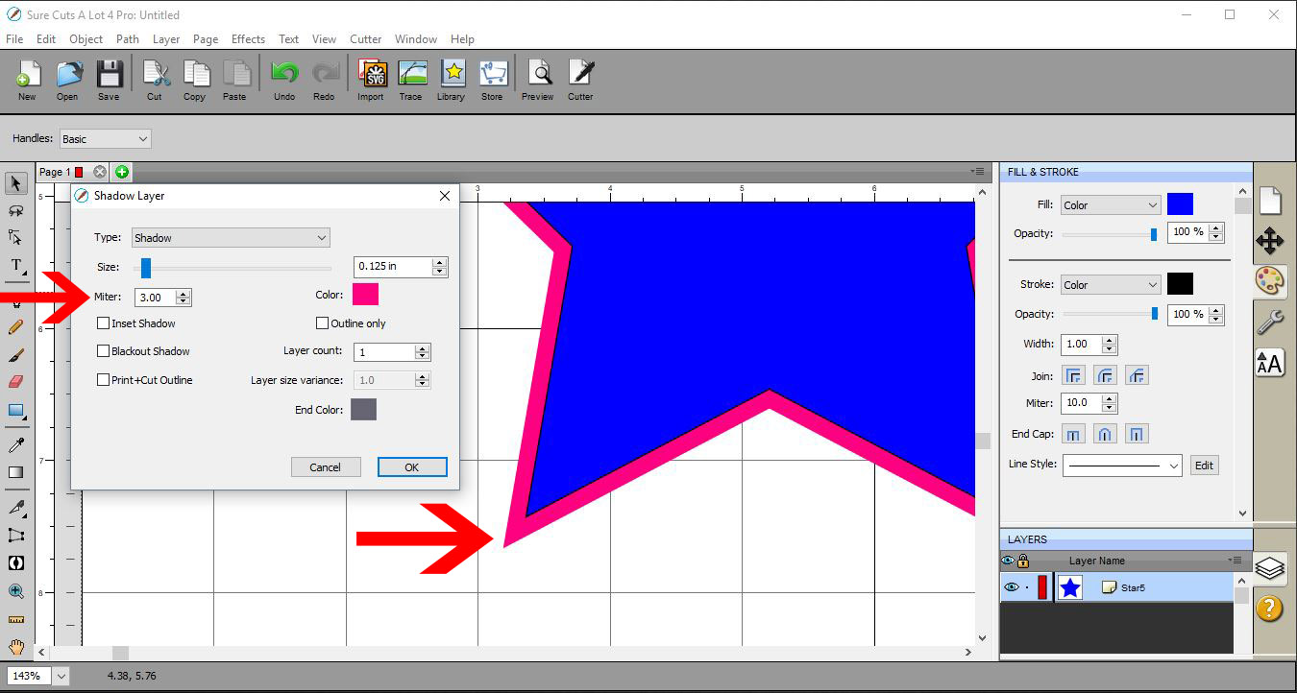Visit the Store via cart icon
Image resolution: width=1297 pixels, height=693 pixels.
pyautogui.click(x=492, y=80)
